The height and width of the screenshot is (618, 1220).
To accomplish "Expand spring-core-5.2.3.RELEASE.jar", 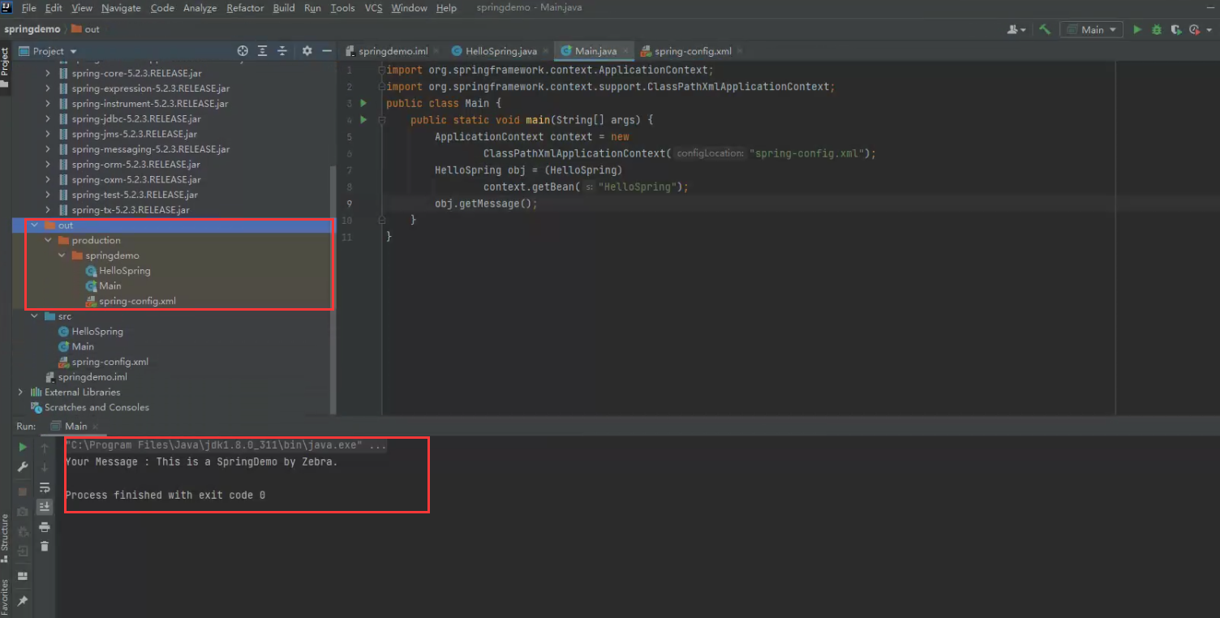I will (x=49, y=73).
